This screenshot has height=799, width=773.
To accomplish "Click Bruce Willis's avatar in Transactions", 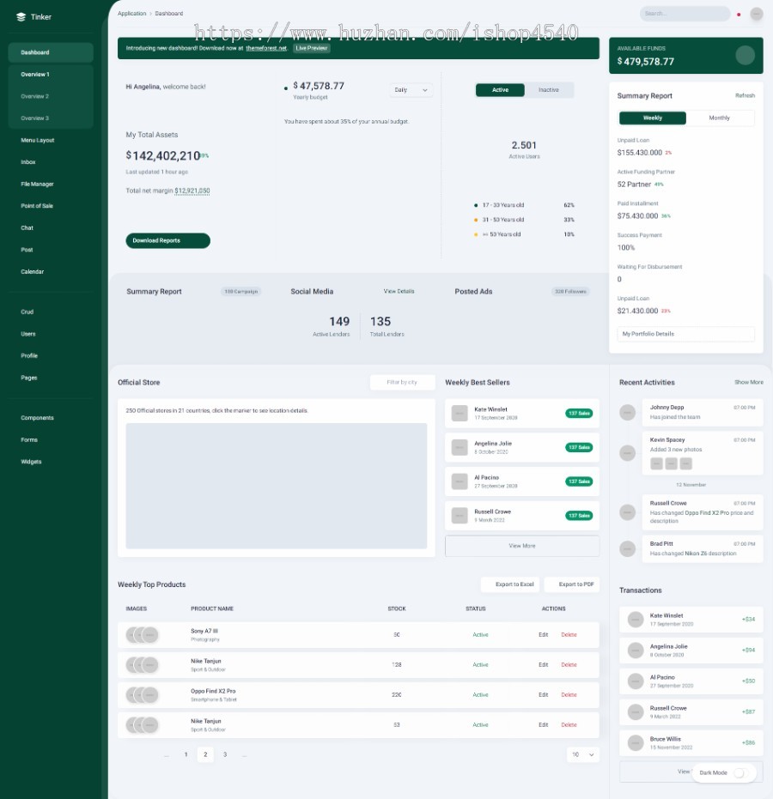I will [636, 743].
